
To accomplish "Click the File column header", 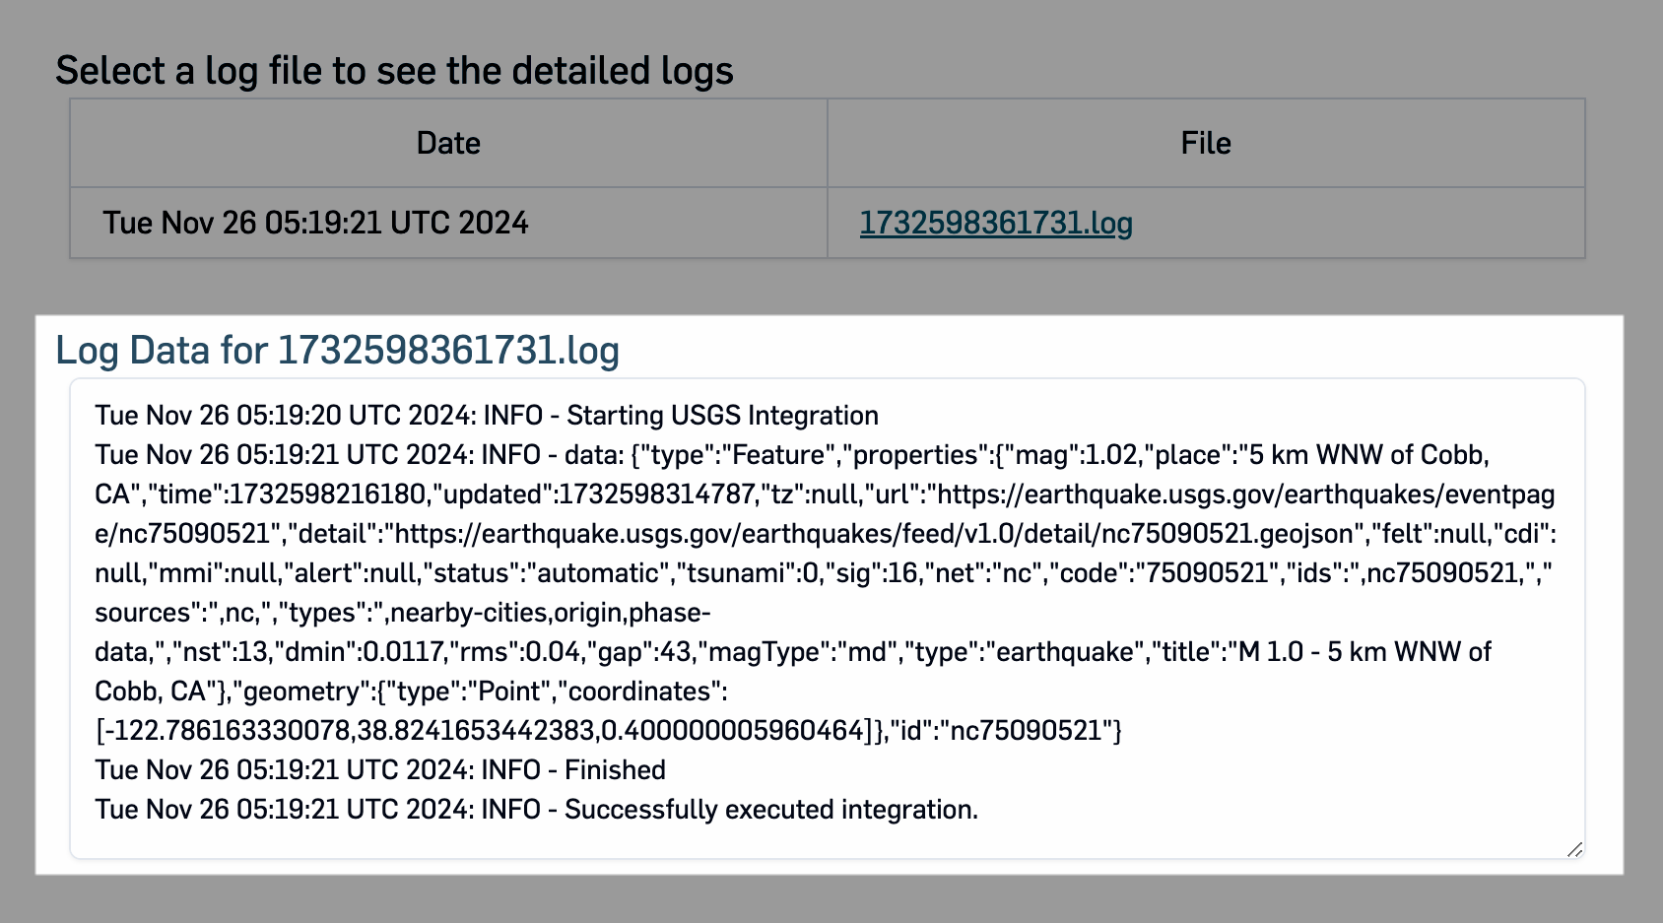I will [x=1206, y=143].
